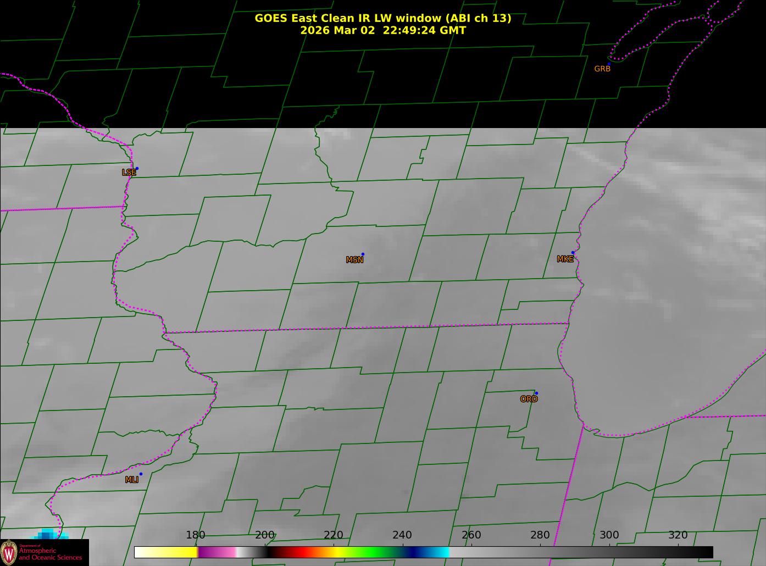Click the University of Wisconsin W crest logo

coord(9,552)
